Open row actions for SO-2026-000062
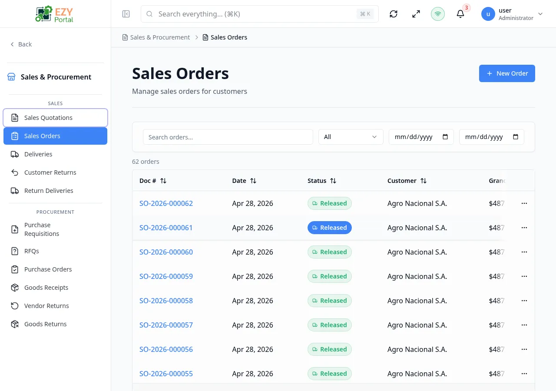 point(524,203)
